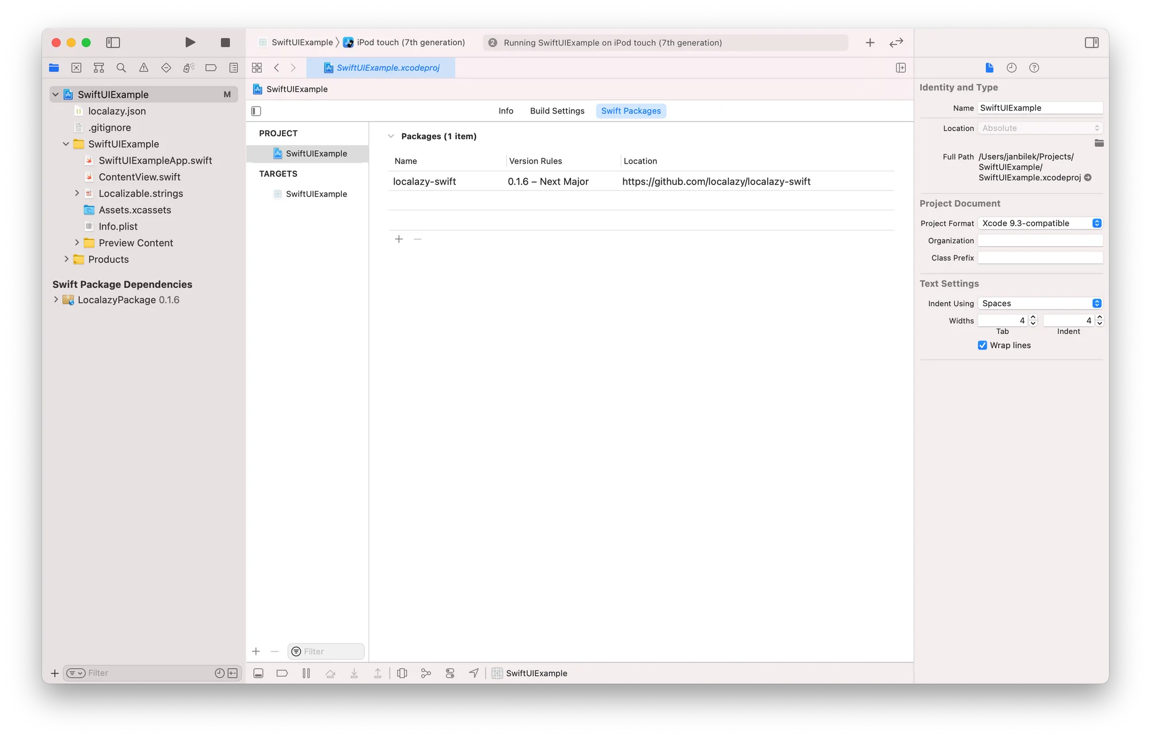Screen dimensions: 1151x739
Task: Switch to the Build Settings tab
Action: pyautogui.click(x=557, y=111)
